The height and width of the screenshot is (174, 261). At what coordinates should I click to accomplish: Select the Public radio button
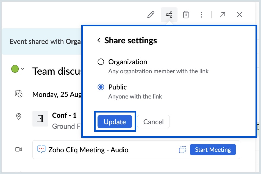pos(101,87)
